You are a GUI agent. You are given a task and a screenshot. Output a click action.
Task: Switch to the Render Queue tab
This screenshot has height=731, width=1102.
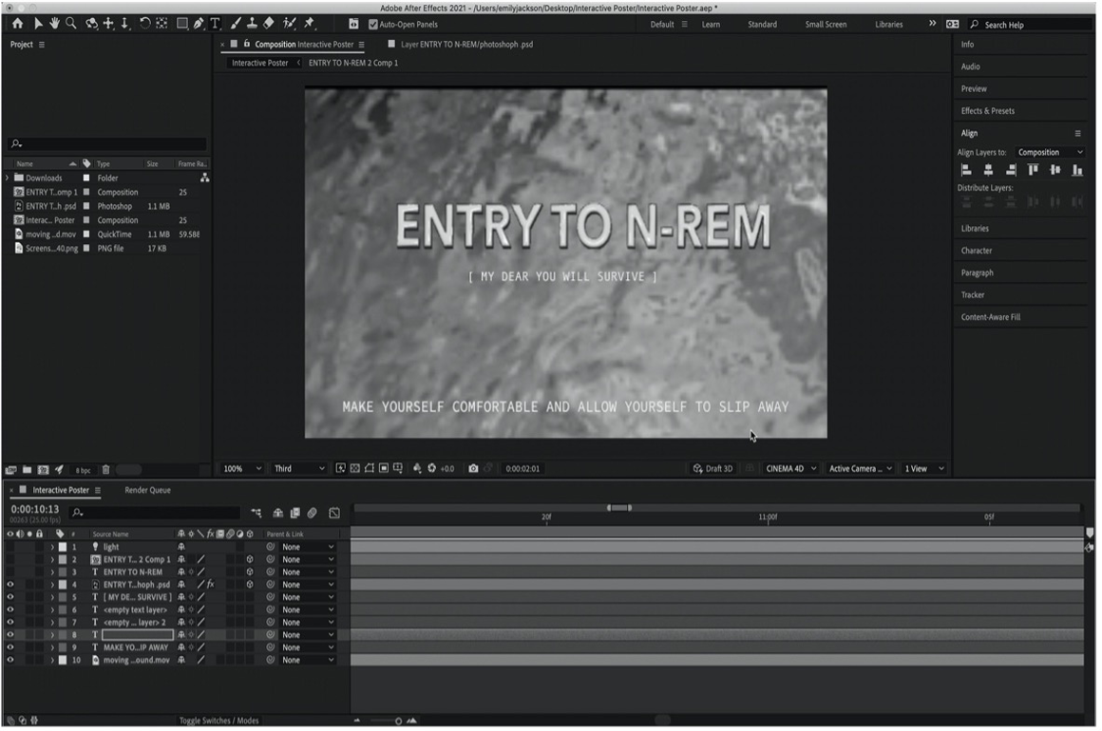(x=147, y=490)
